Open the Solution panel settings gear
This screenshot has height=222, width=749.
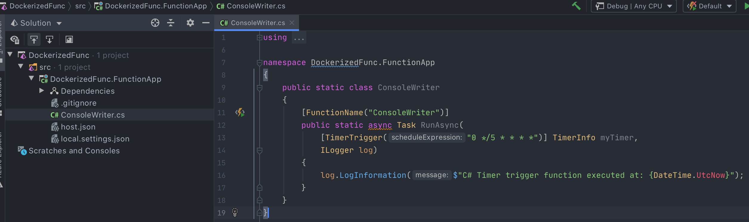point(190,23)
